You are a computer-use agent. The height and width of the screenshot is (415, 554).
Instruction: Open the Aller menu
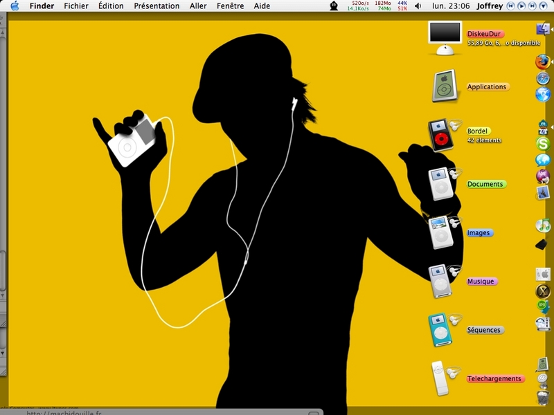198,6
